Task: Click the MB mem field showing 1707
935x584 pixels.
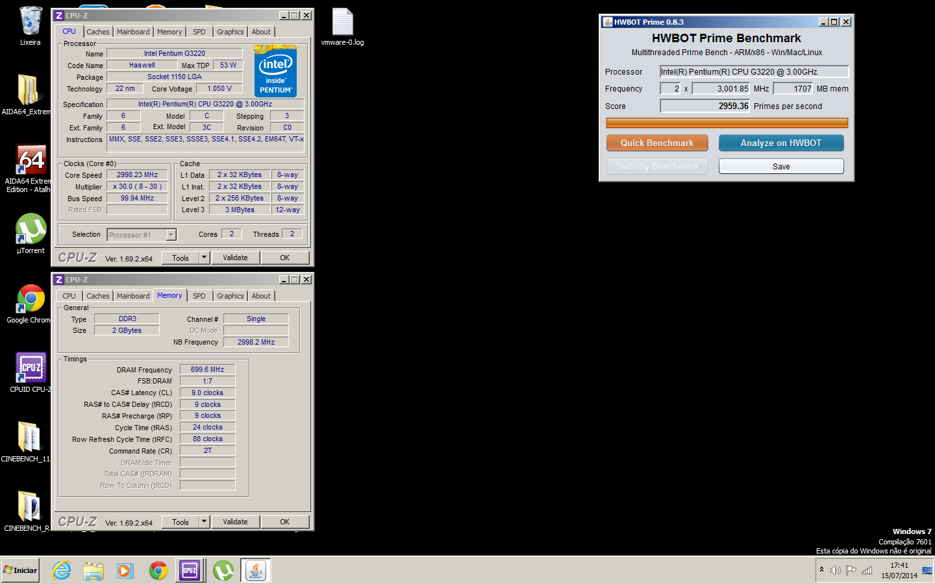Action: [793, 88]
